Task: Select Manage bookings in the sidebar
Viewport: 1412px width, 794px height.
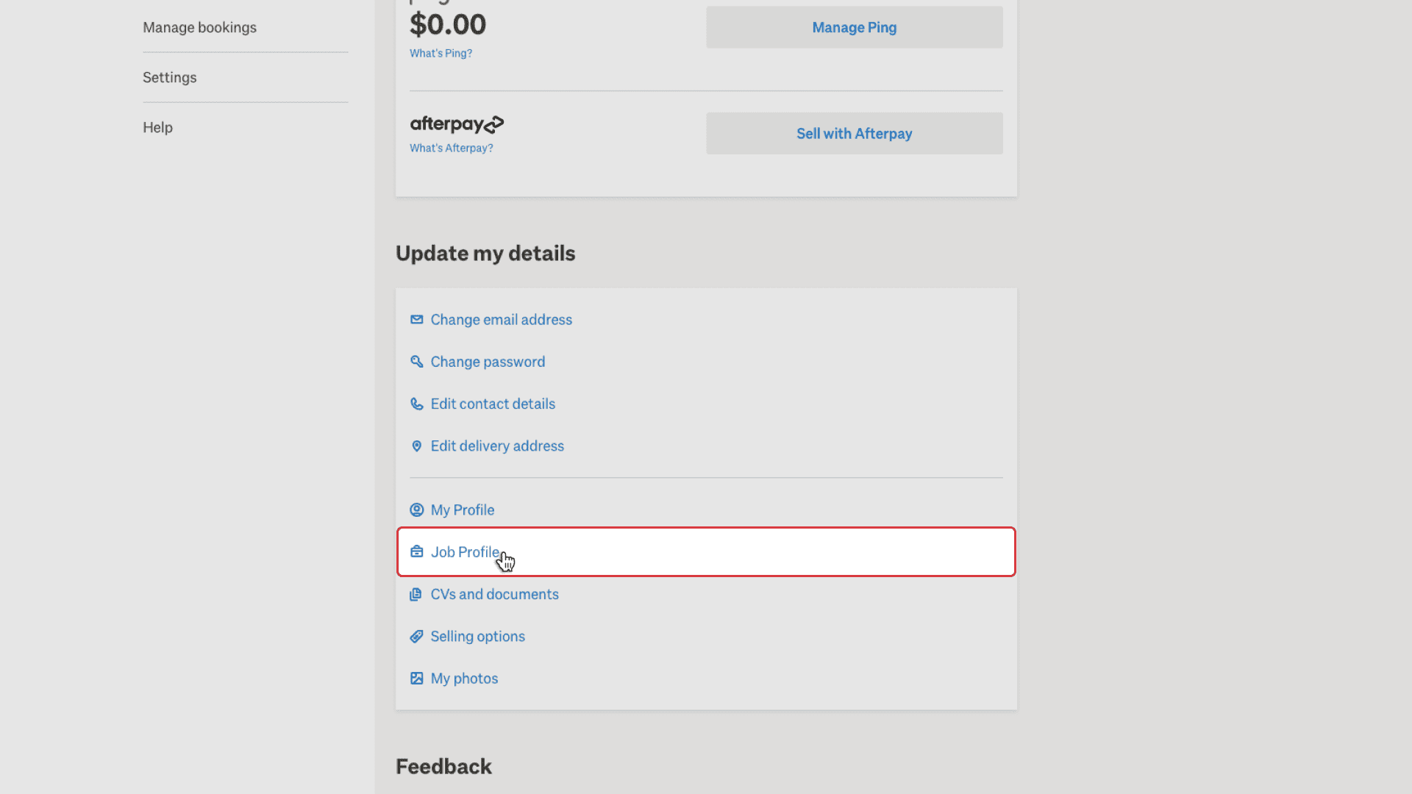Action: click(199, 27)
